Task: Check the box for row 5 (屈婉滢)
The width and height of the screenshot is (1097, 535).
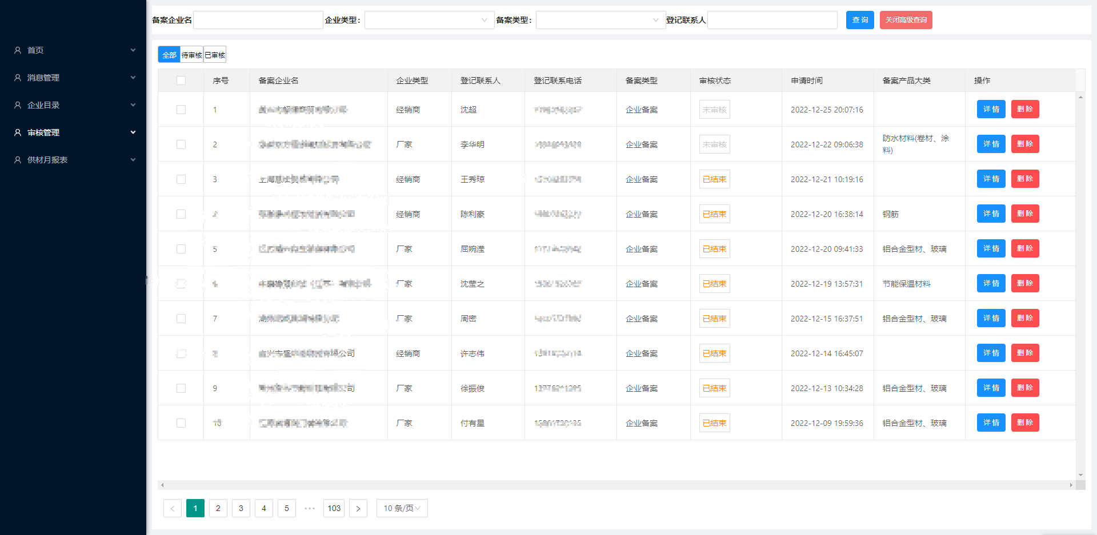Action: click(181, 249)
